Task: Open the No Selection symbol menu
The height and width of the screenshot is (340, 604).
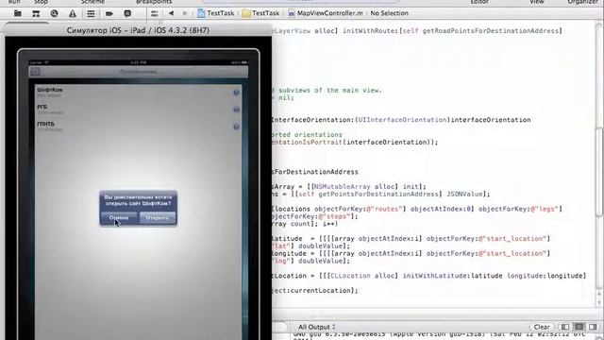Action: [389, 13]
